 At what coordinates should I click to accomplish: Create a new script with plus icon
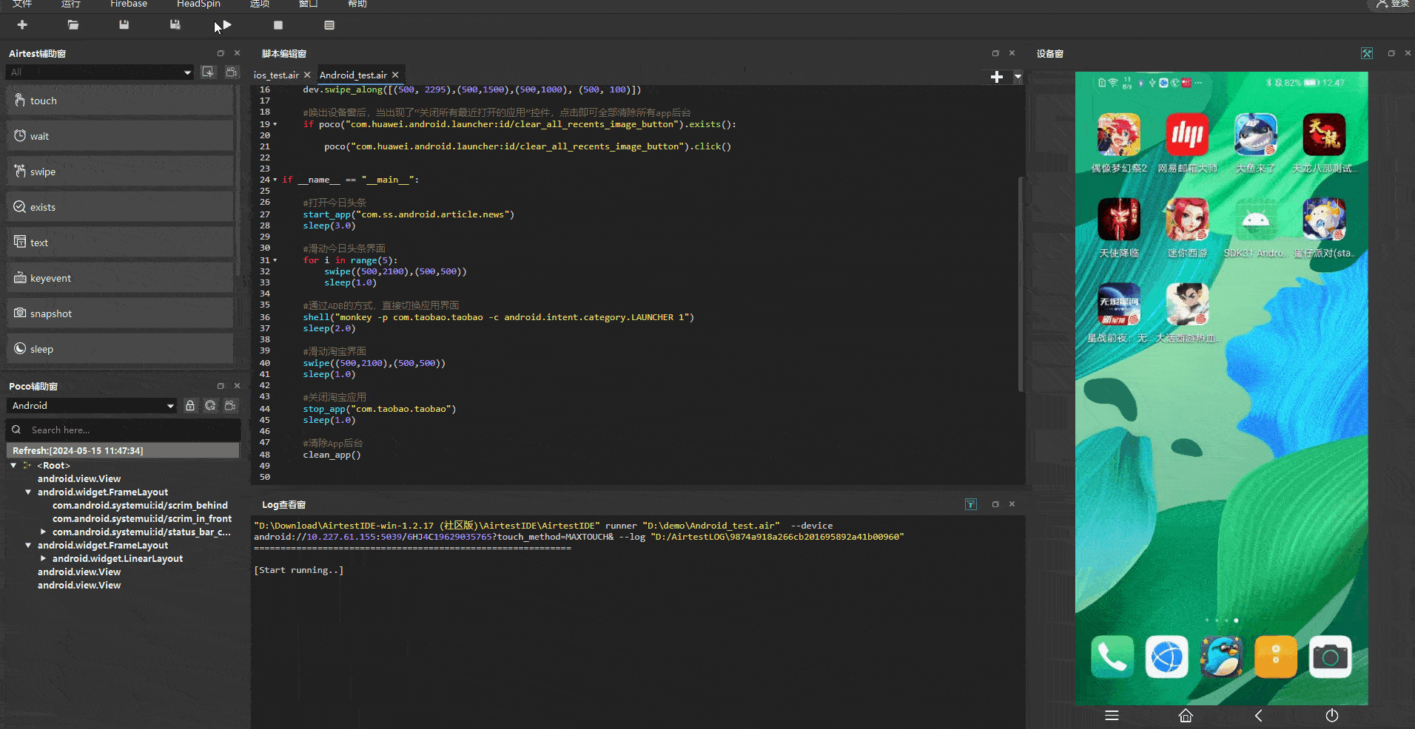pos(22,25)
